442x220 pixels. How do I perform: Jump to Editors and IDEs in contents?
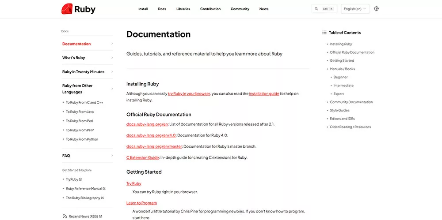[342, 119]
